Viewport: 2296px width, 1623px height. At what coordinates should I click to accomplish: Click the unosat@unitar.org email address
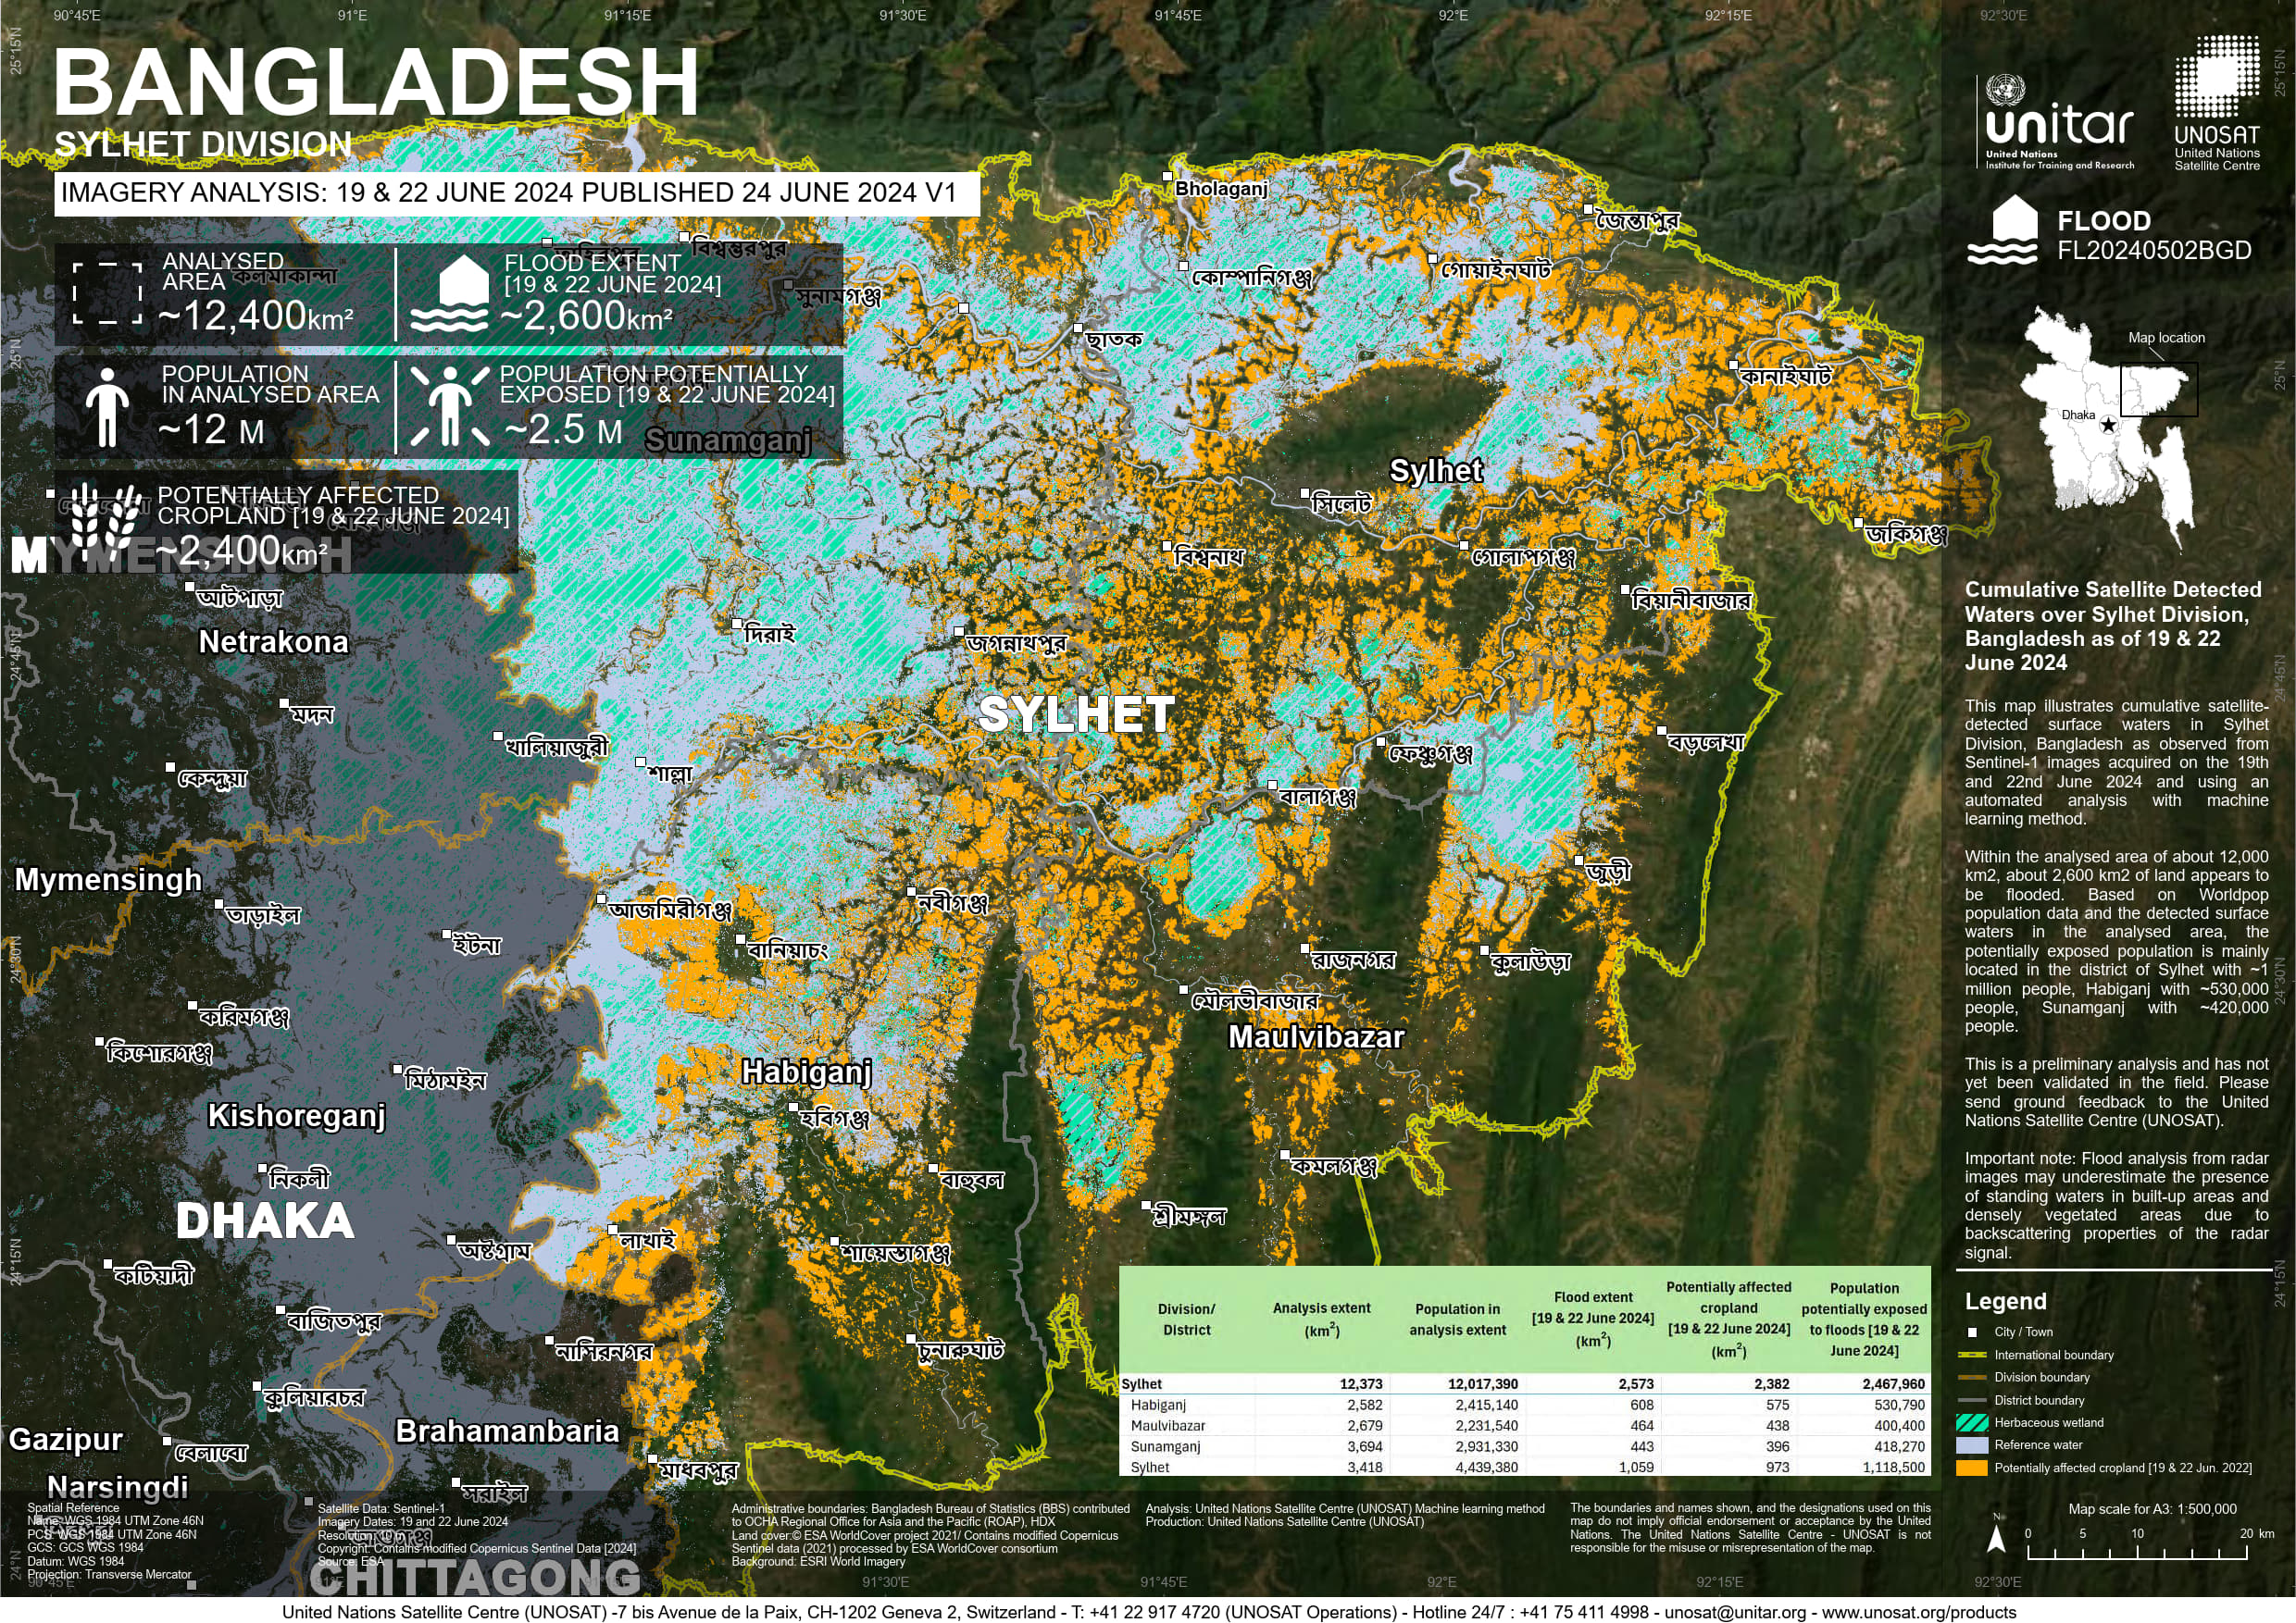1734,1612
